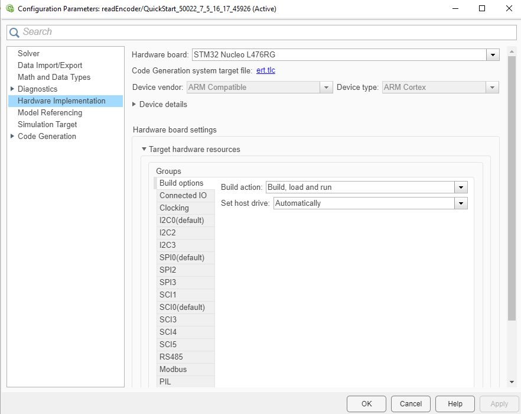Click the scrollbar down arrow
The image size is (521, 414).
coord(512,383)
